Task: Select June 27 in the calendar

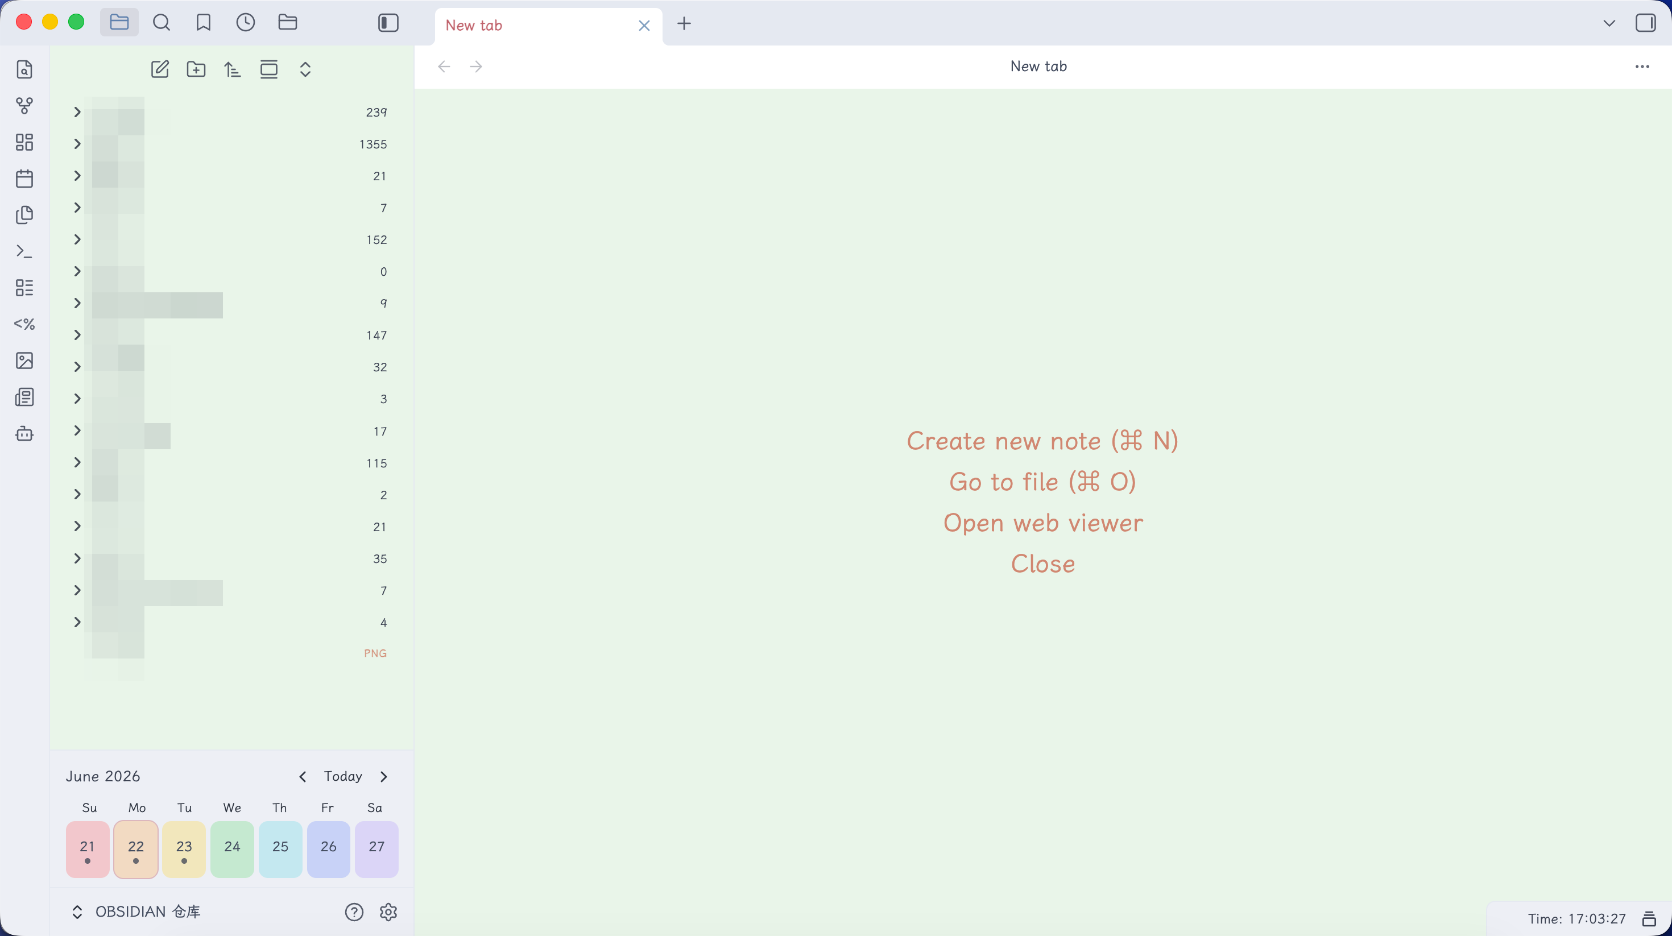Action: point(376,849)
